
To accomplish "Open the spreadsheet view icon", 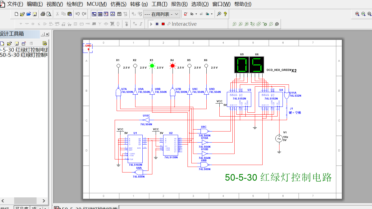I will [x=100, y=14].
